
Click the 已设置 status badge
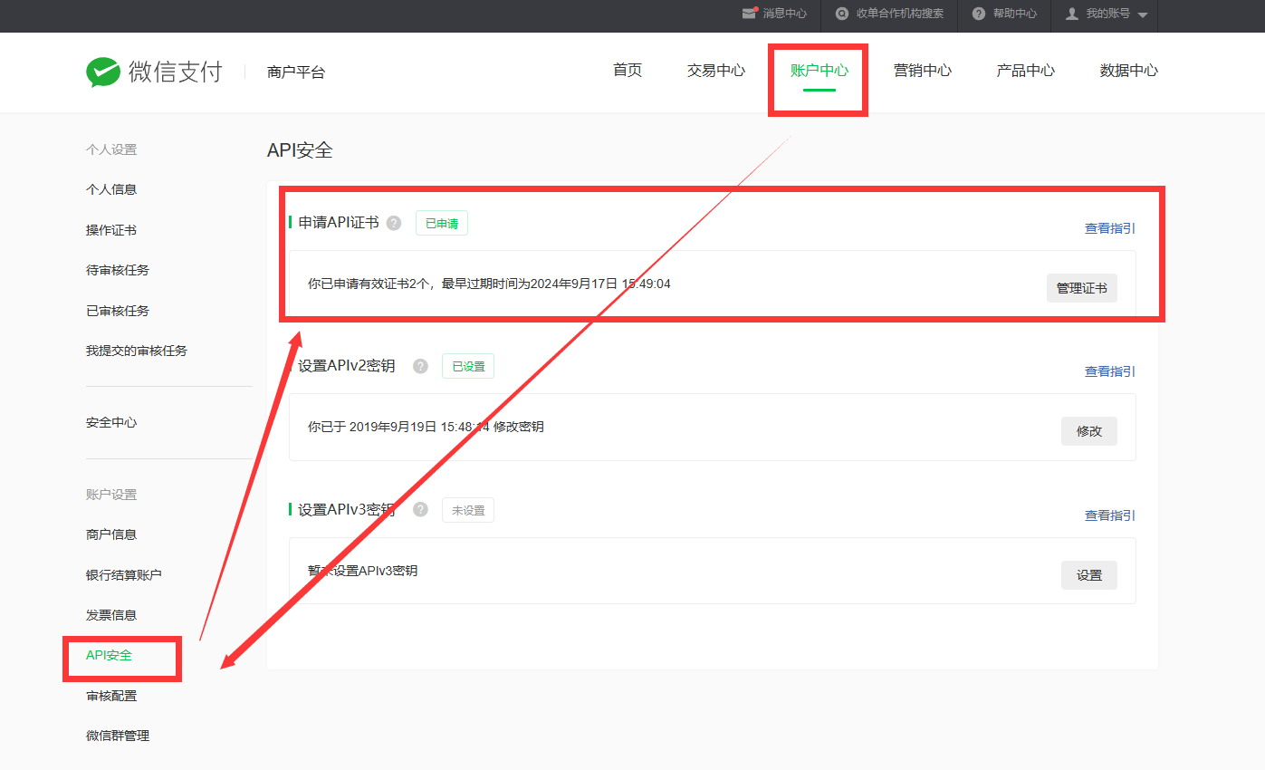coord(468,366)
